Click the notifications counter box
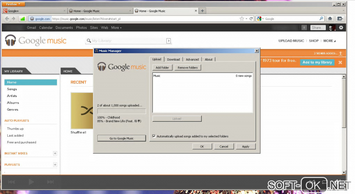Image resolution: width=355 pixels, height=194 pixels. pyautogui.click(x=304, y=27)
